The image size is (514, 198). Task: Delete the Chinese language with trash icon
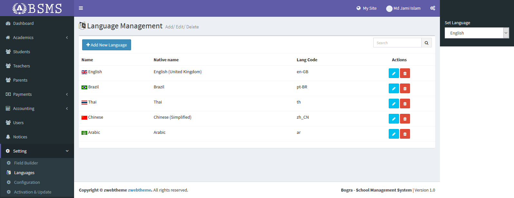pyautogui.click(x=405, y=119)
